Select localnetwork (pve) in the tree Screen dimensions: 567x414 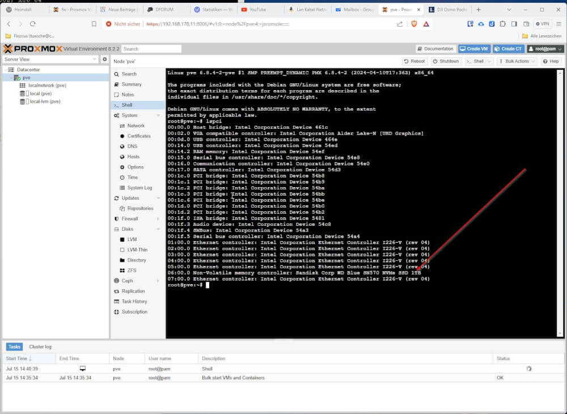coord(47,85)
